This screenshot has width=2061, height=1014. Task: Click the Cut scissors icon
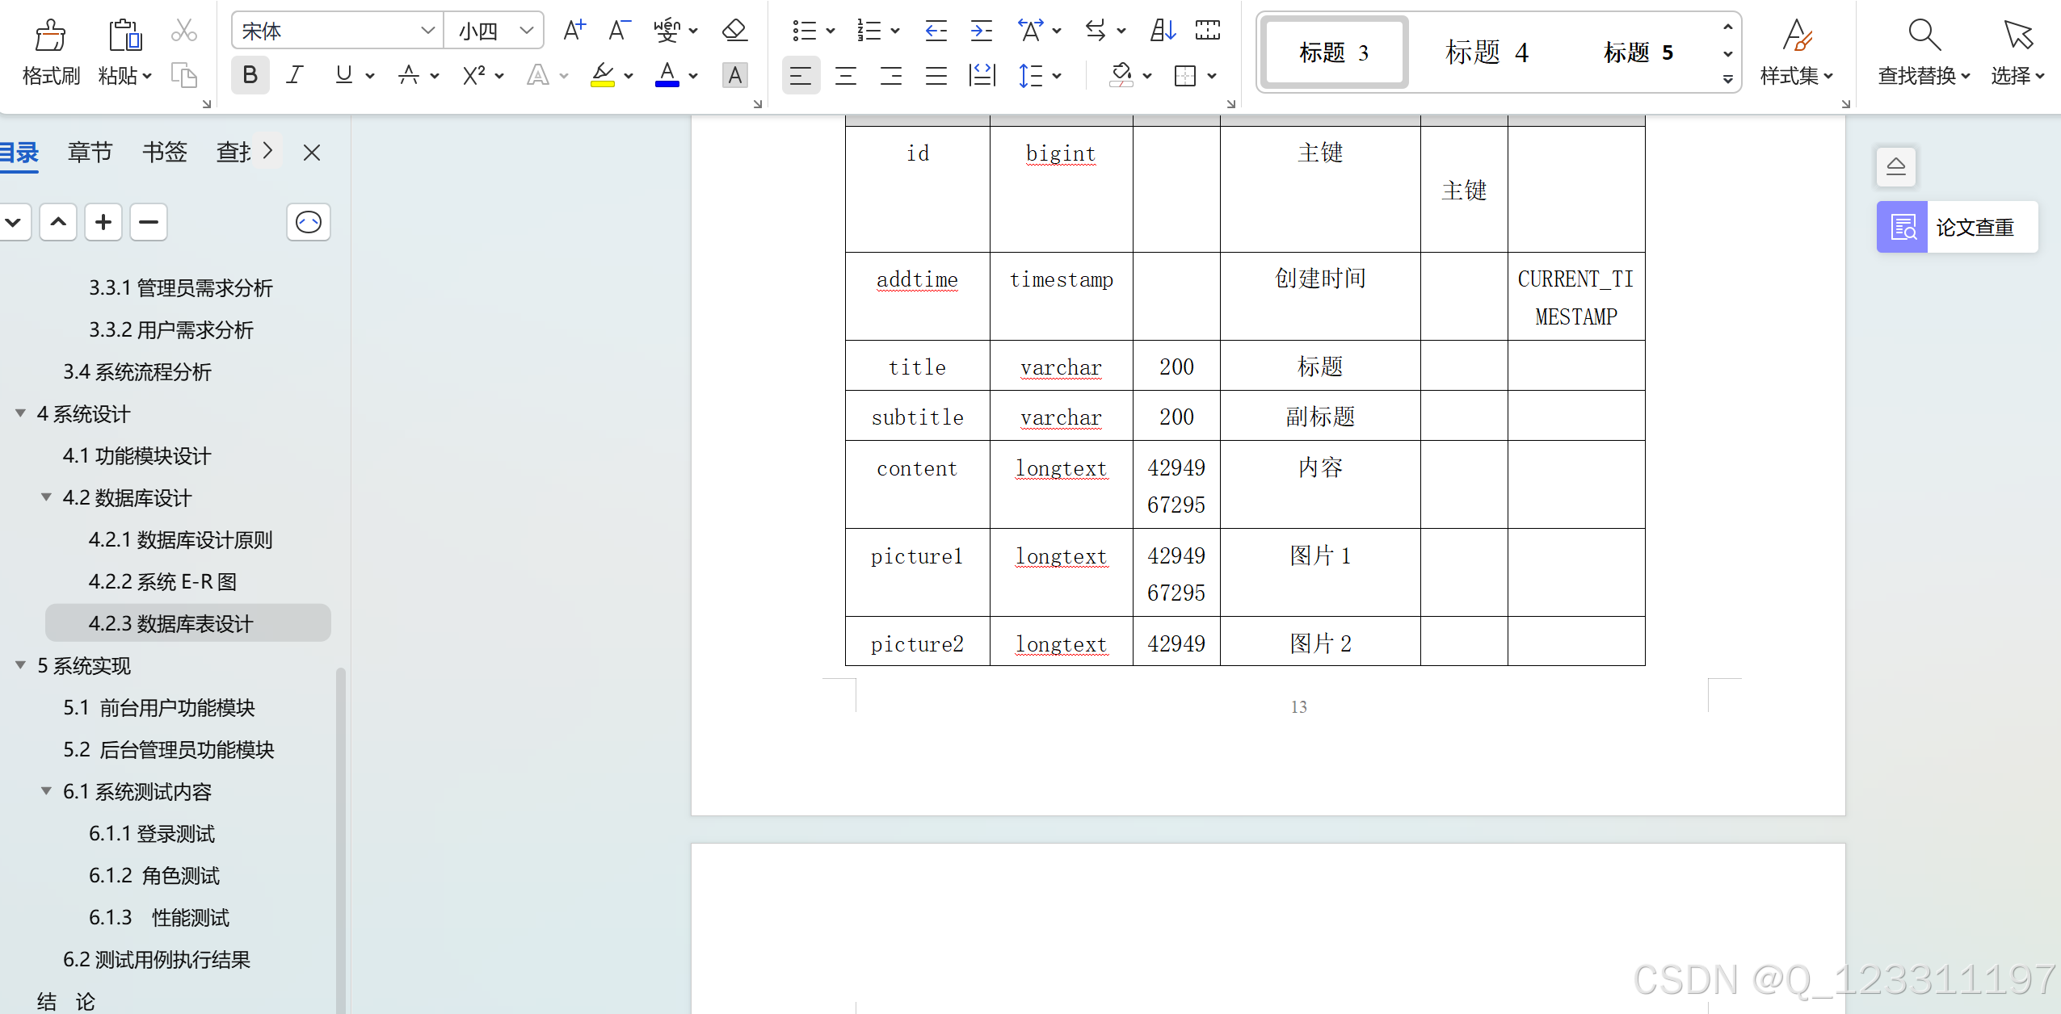point(184,31)
